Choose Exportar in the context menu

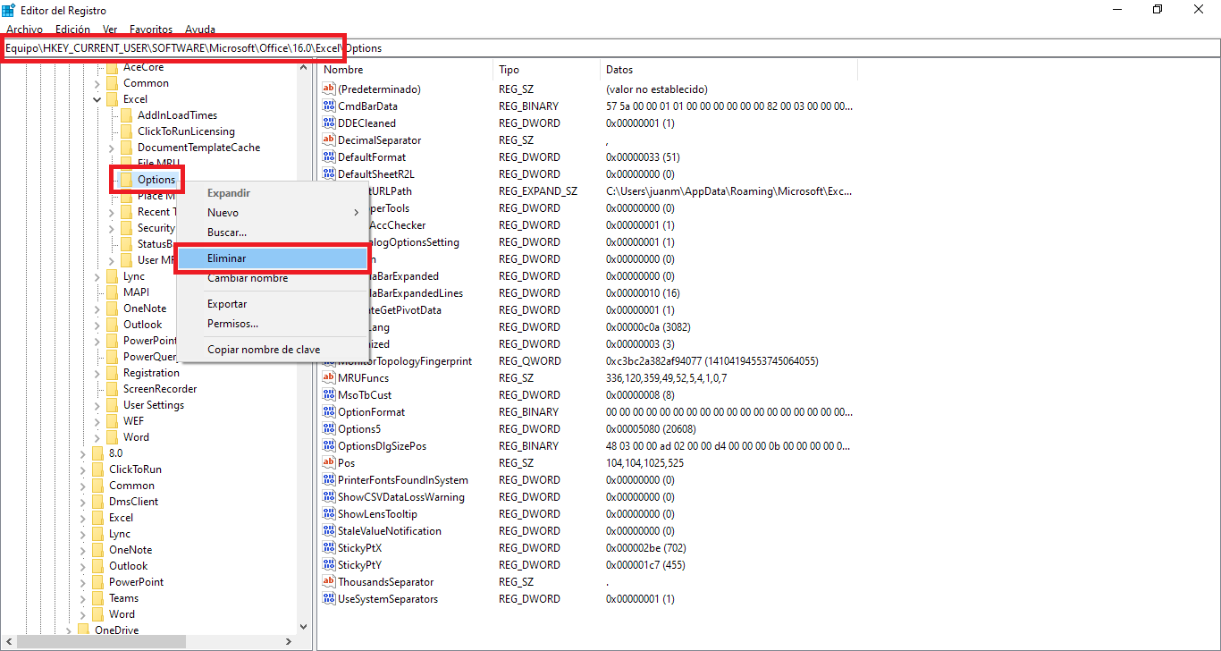[273, 304]
